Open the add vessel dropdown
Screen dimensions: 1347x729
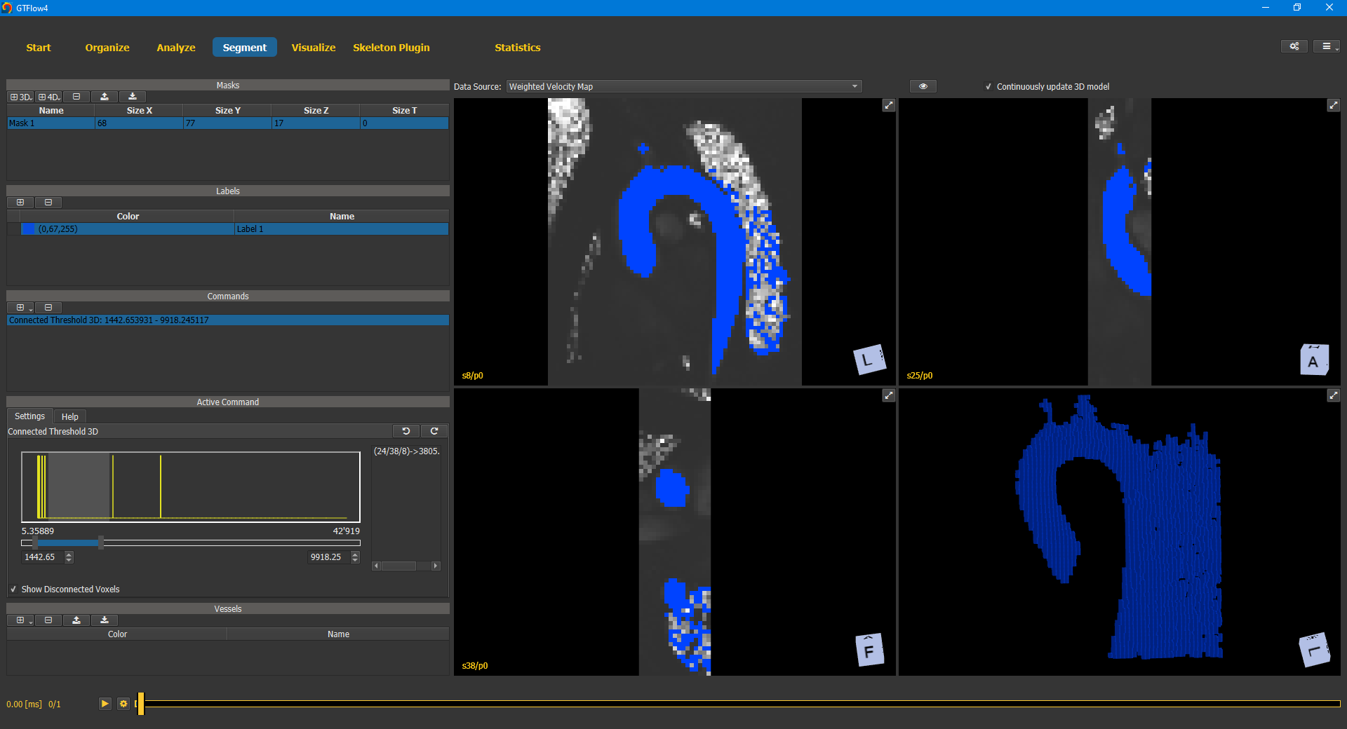pos(20,620)
